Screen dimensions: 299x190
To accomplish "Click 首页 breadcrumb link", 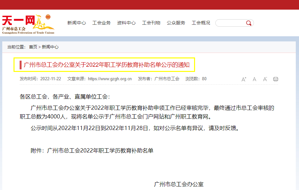I will pyautogui.click(x=33, y=47).
